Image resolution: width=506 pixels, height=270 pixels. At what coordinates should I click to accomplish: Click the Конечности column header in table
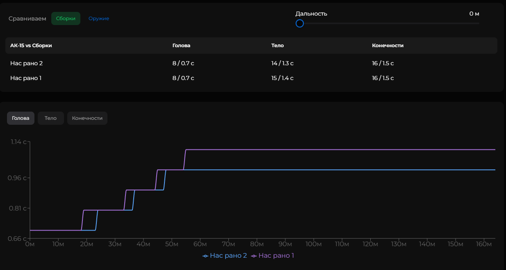tap(387, 46)
